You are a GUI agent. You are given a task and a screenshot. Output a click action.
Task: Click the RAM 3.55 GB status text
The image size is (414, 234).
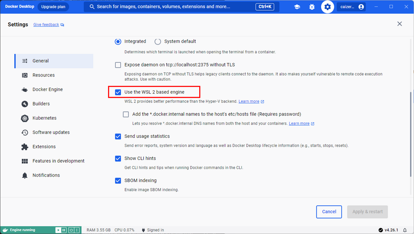click(x=99, y=230)
